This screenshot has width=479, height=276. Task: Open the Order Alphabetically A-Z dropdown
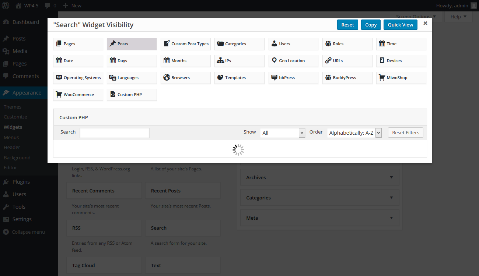coord(354,133)
